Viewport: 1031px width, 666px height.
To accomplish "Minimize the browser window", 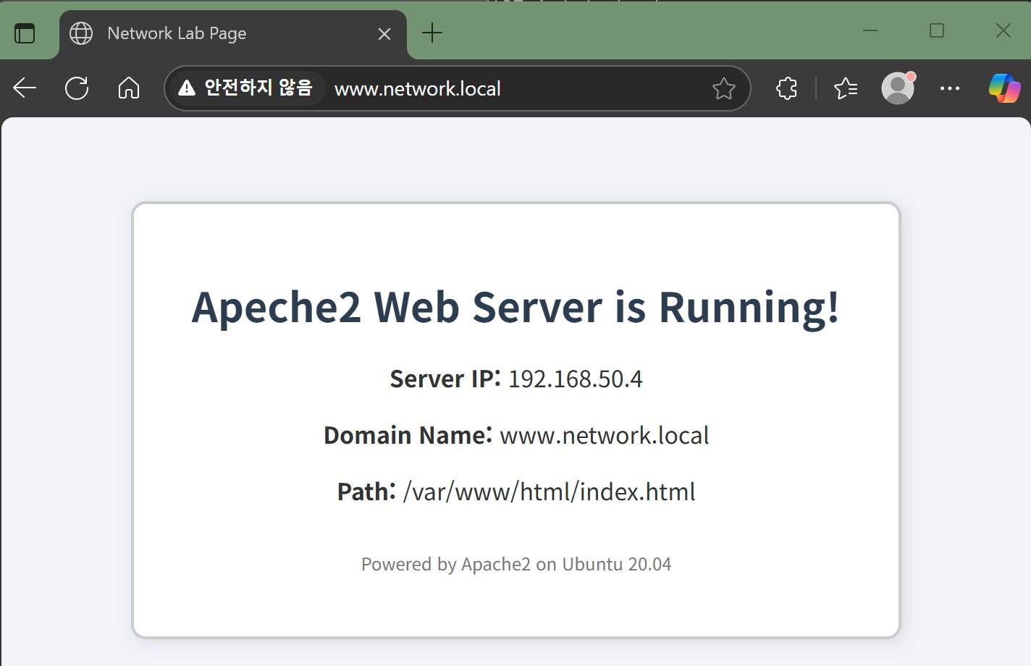I will pyautogui.click(x=870, y=30).
